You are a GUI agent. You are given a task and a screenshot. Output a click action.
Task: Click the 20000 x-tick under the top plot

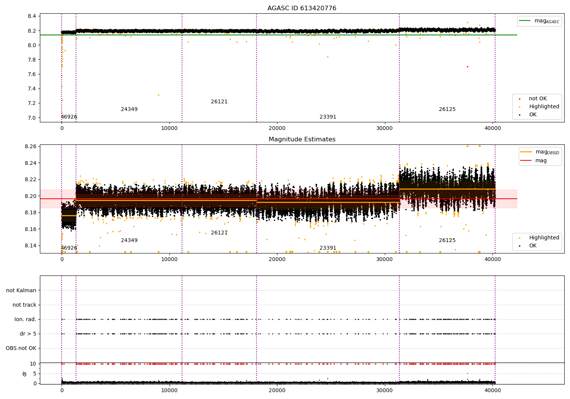click(277, 128)
